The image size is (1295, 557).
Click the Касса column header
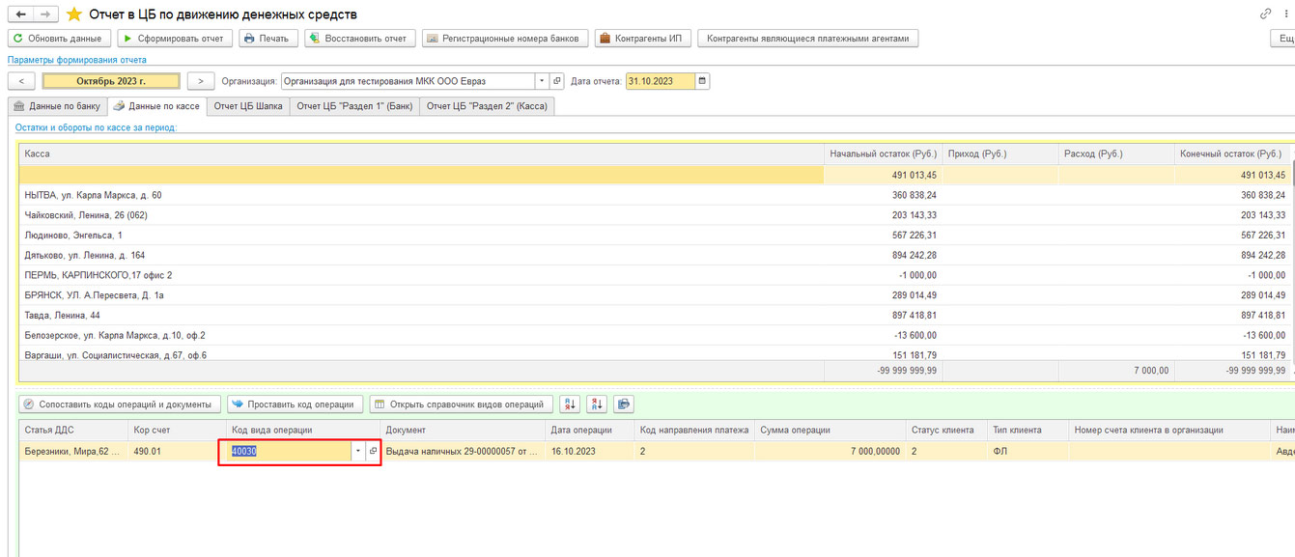click(421, 154)
